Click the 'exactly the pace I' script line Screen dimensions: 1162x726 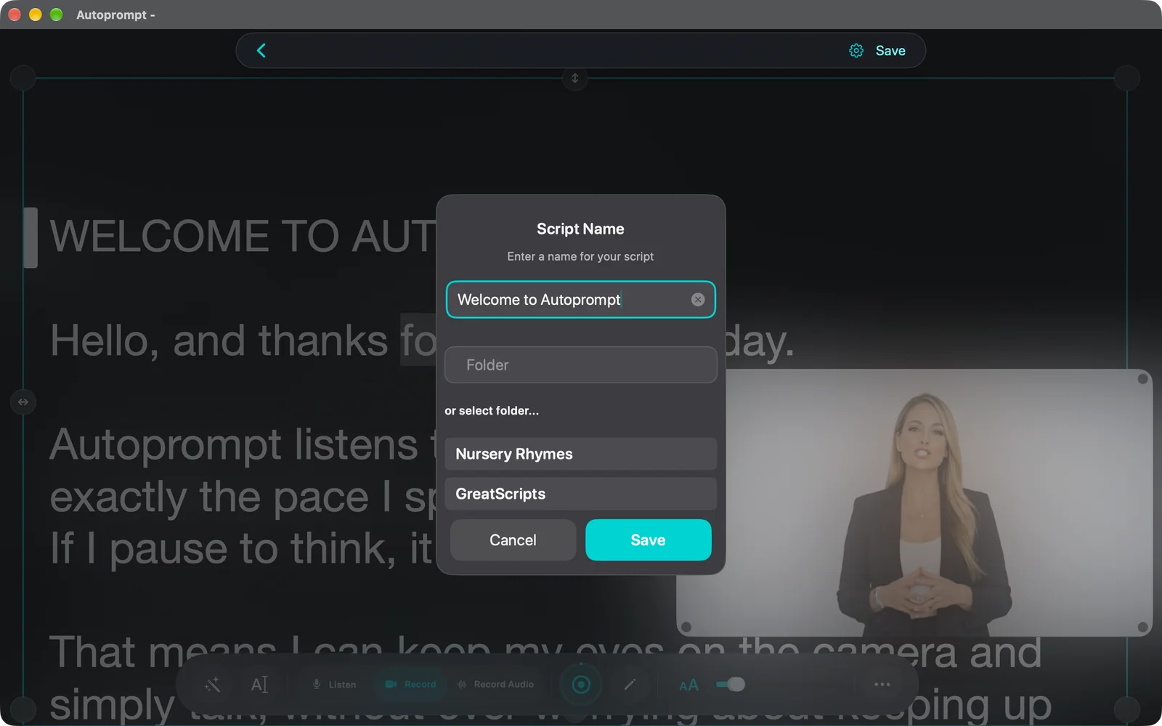click(x=243, y=497)
